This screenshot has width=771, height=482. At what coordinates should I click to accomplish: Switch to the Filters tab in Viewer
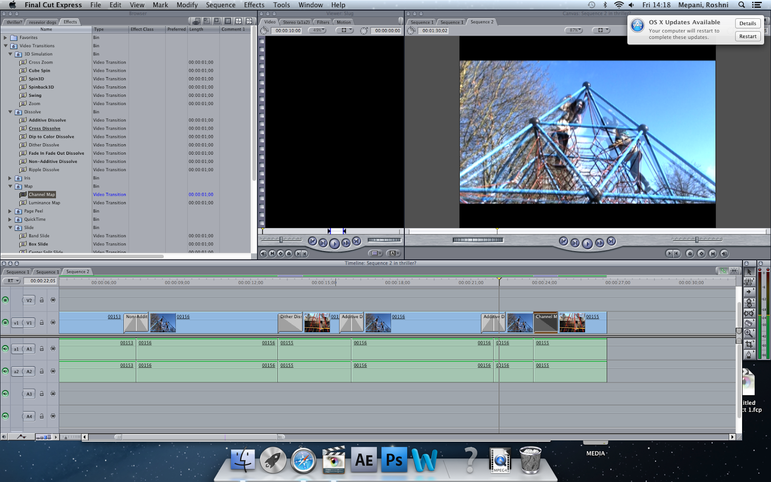click(323, 22)
